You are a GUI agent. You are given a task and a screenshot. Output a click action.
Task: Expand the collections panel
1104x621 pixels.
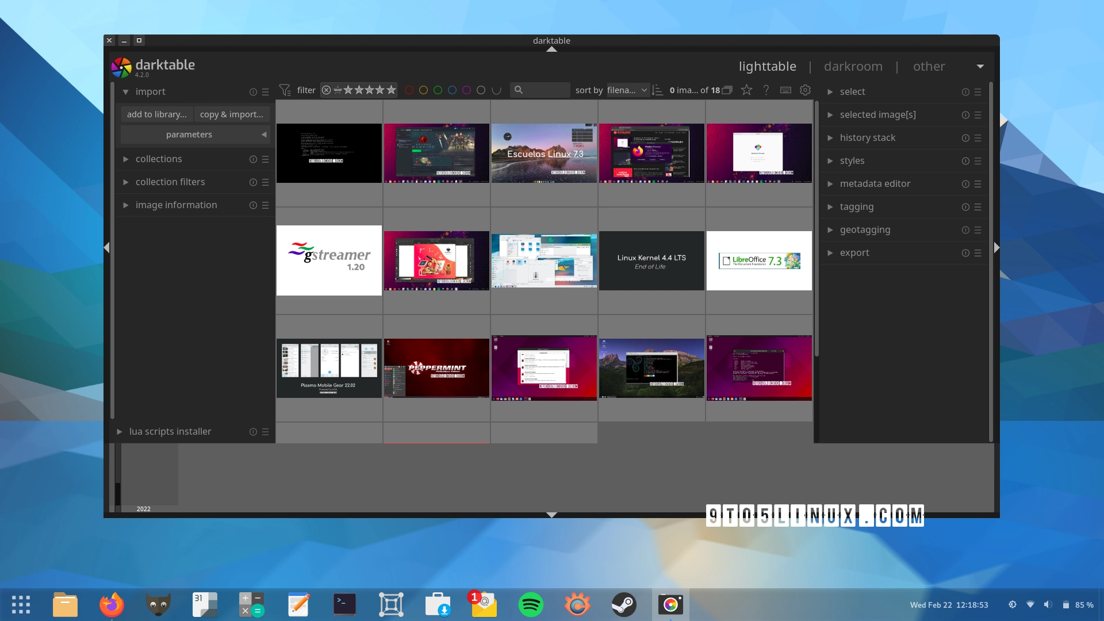click(x=159, y=159)
